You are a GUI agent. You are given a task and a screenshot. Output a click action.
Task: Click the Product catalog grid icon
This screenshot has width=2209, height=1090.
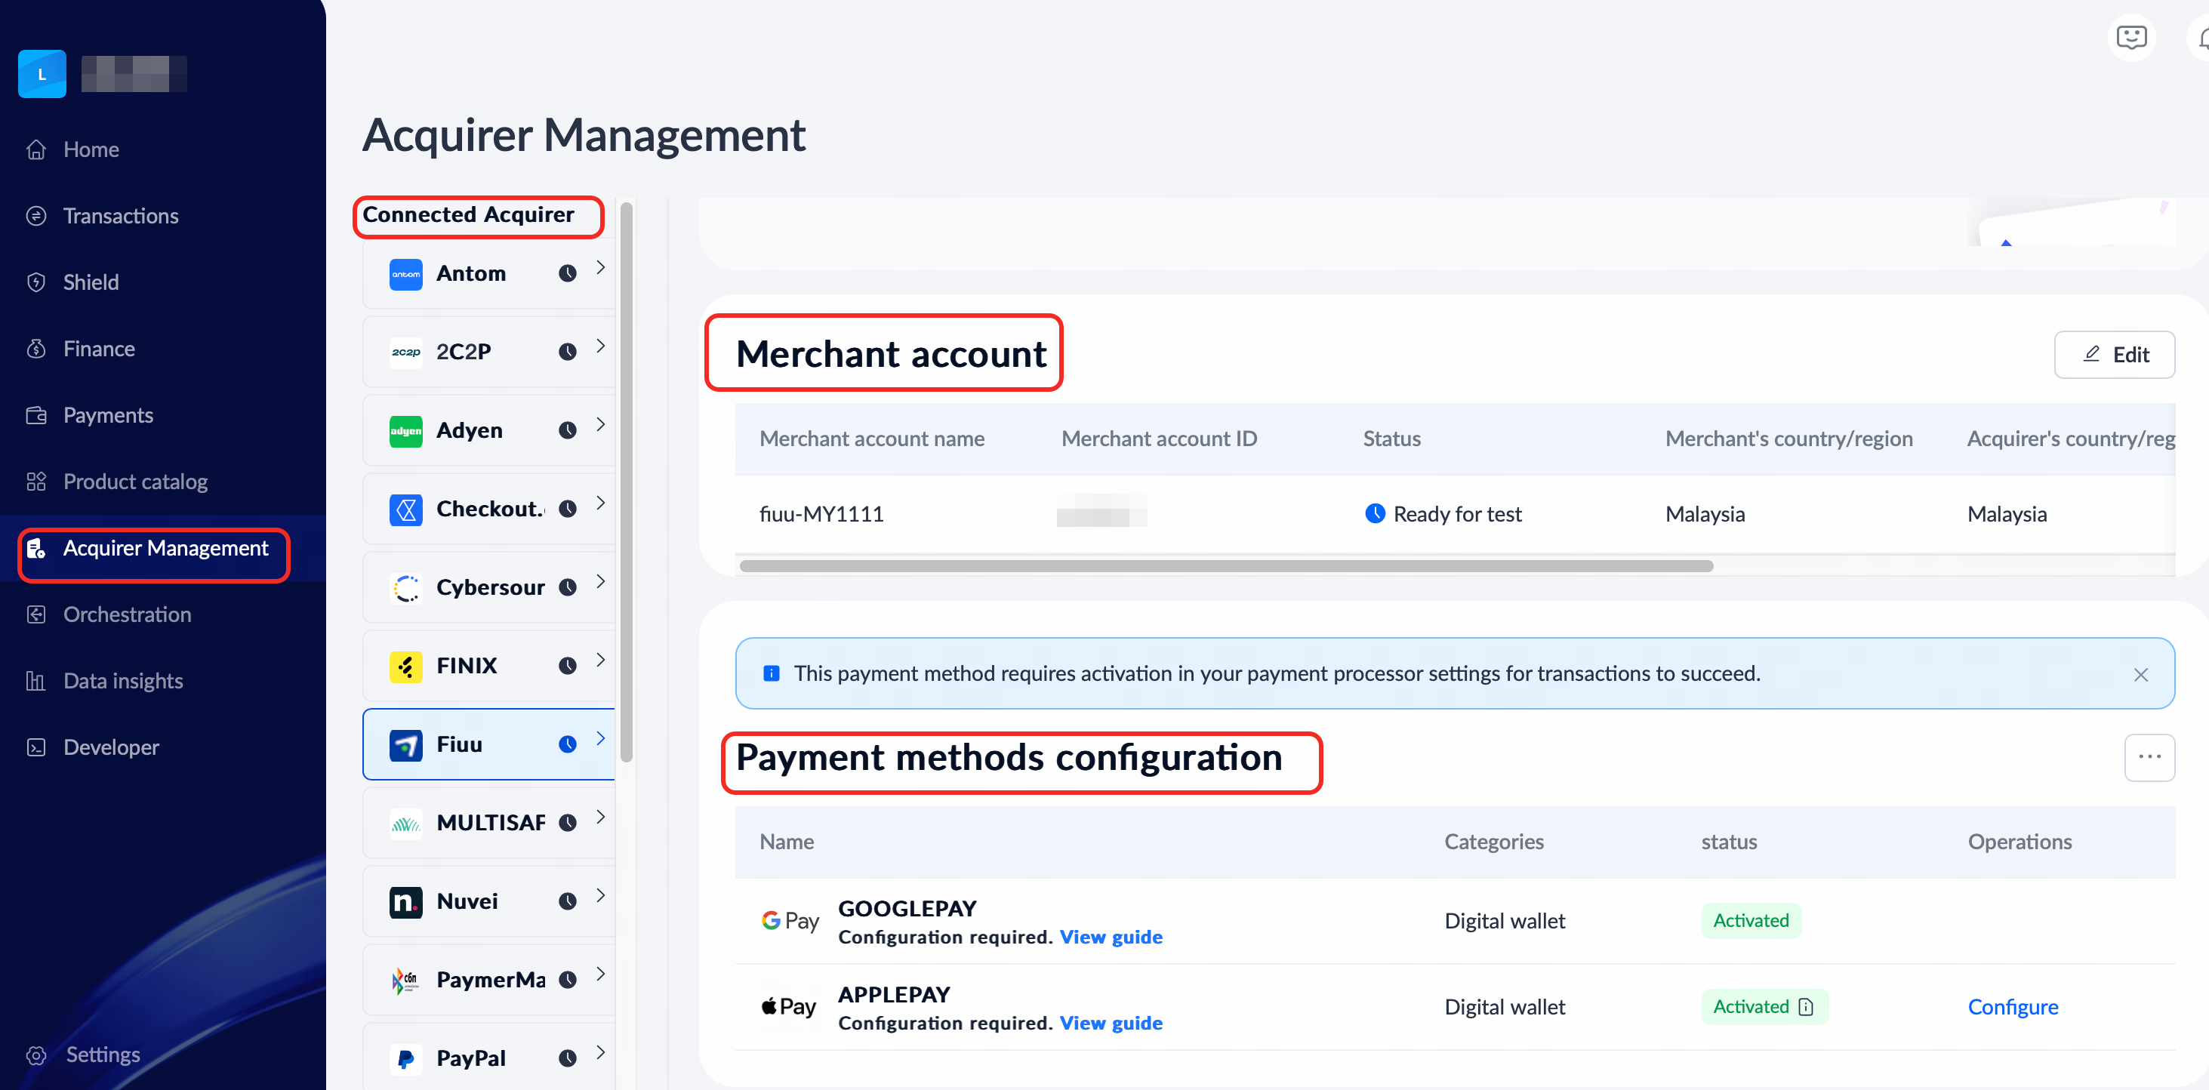click(x=36, y=482)
